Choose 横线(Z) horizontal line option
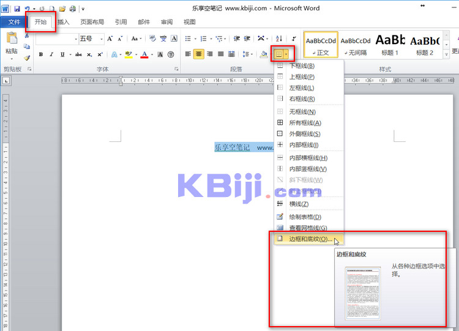Viewport: 459px width, 331px height. coord(309,204)
